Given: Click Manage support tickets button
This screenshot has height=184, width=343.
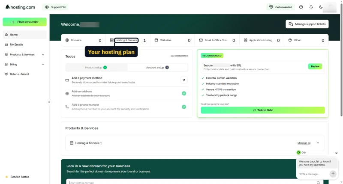Looking at the screenshot, I should pos(307,24).
